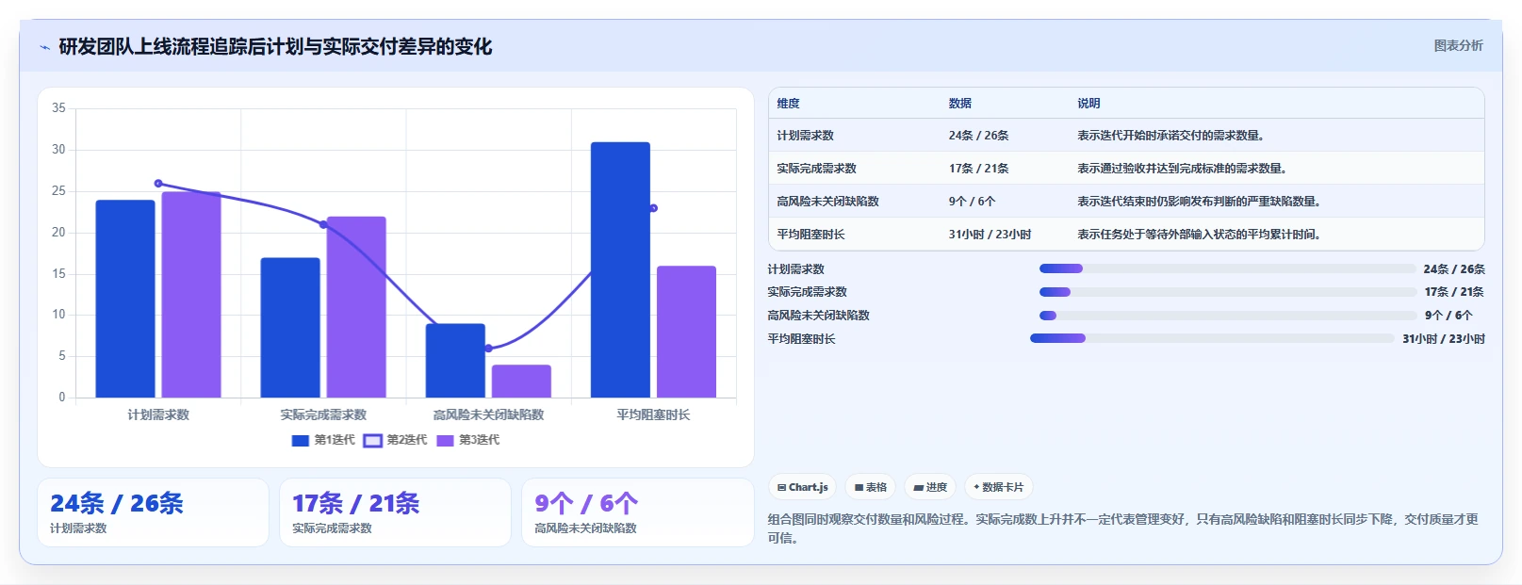Click the 计划需求数 x-axis label under the chart
1522x585 pixels.
click(158, 414)
